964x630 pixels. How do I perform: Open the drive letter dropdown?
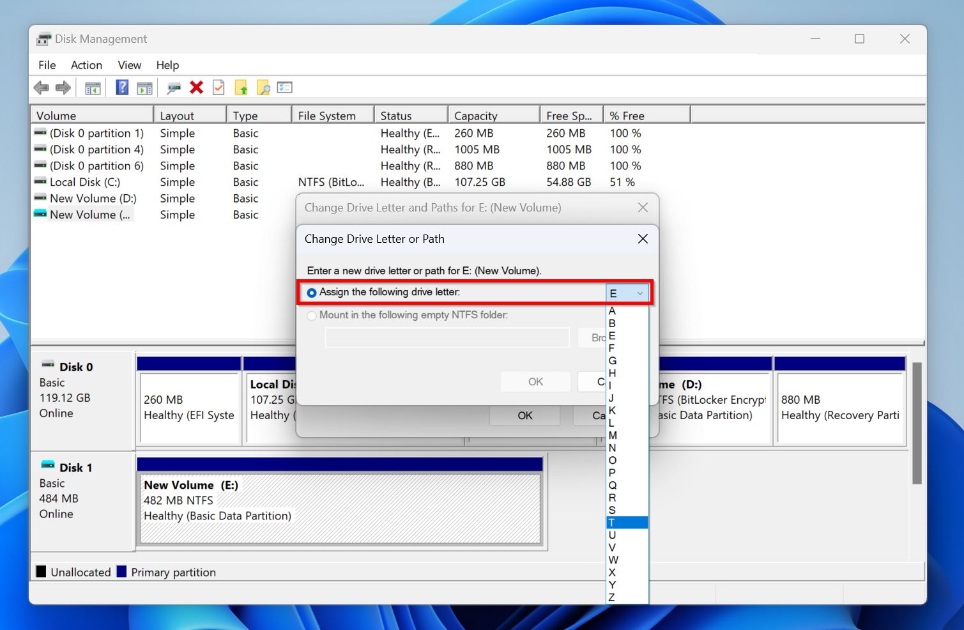pos(638,293)
